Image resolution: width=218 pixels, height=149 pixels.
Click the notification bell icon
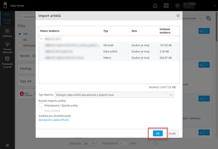pos(155,6)
